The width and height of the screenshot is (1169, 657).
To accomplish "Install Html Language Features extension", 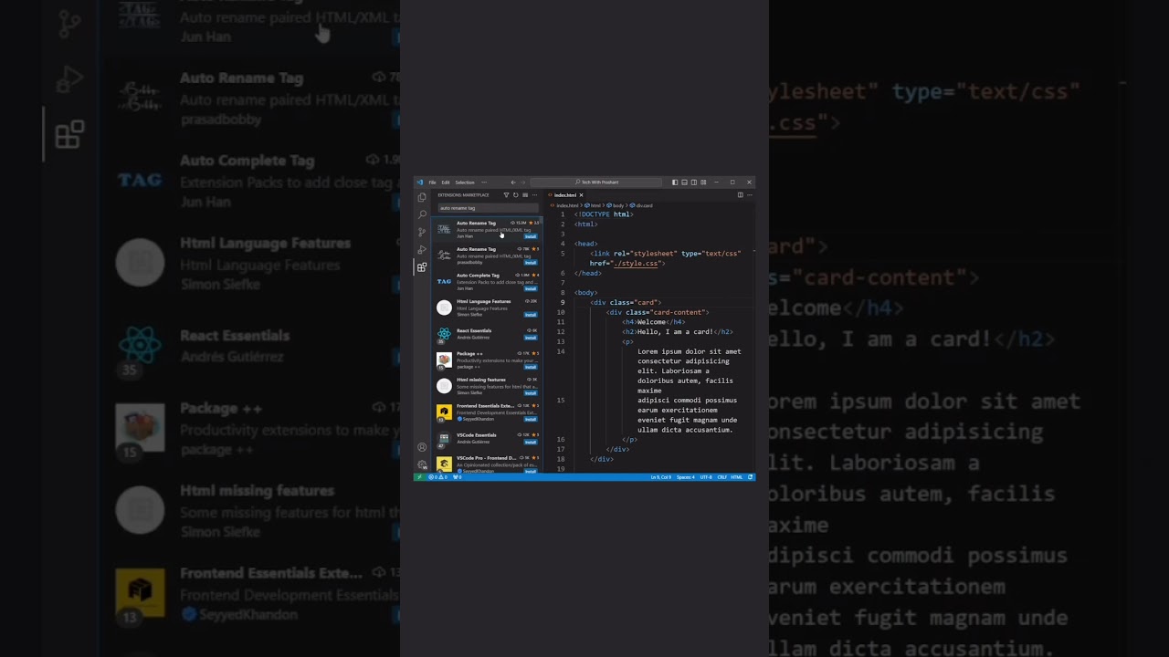I will tap(531, 315).
